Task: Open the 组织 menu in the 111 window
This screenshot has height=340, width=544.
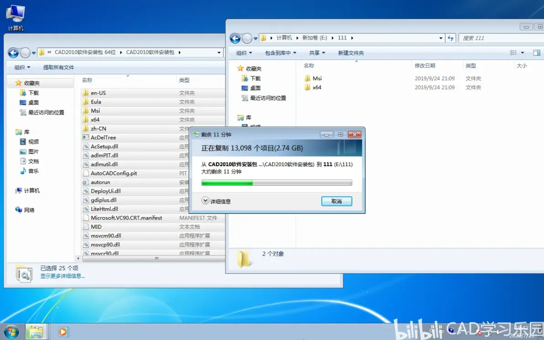Action: [244, 53]
